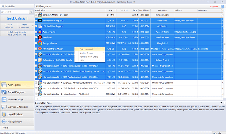Image resolution: width=226 pixels, height=134 pixels.
Task: Click the Traced Programs sidebar icon
Action: [4, 92]
